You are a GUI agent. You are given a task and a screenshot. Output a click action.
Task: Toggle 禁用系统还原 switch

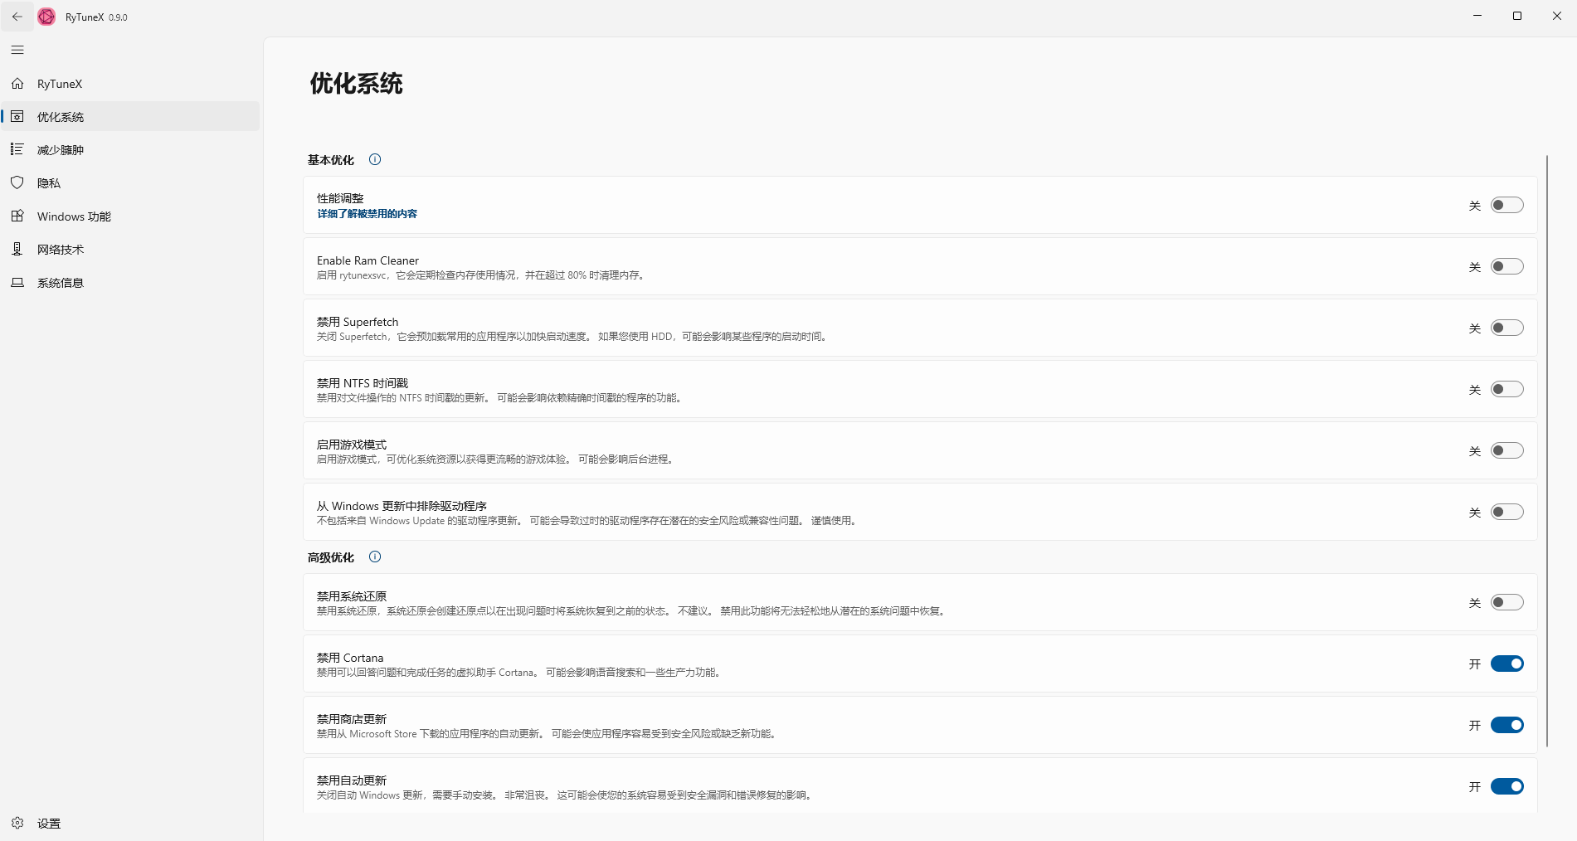(1506, 602)
